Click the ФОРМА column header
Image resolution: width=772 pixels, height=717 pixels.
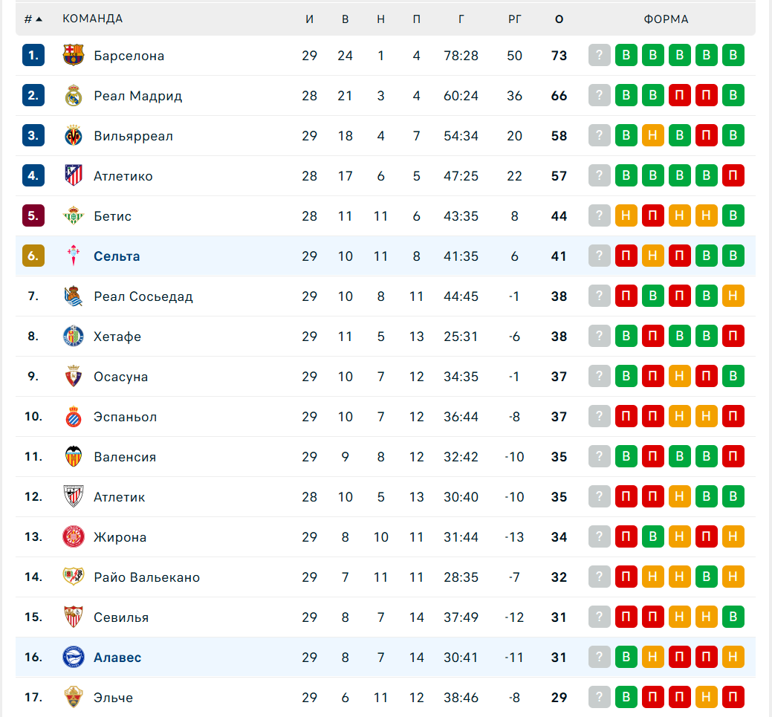[x=666, y=19]
